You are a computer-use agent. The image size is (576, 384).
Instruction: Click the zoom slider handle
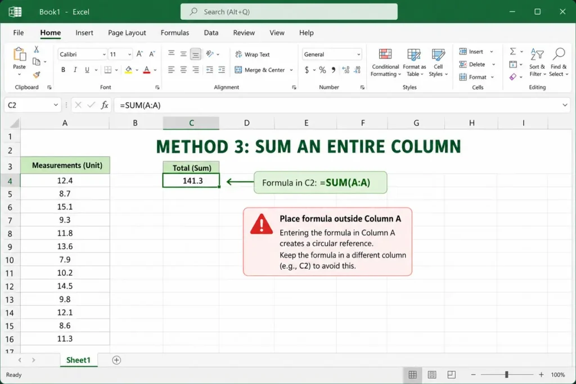click(507, 374)
